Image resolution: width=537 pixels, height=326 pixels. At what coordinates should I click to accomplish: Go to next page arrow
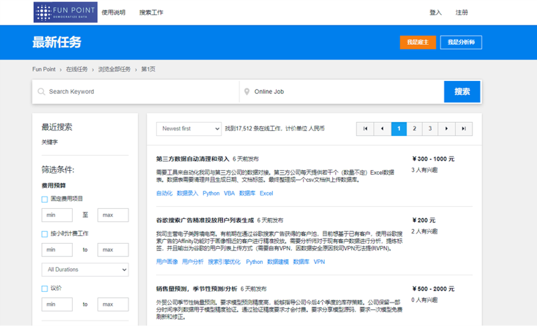(446, 129)
